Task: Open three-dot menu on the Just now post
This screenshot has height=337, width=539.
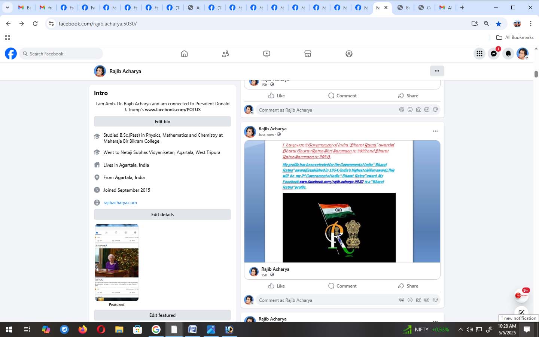Action: click(435, 131)
